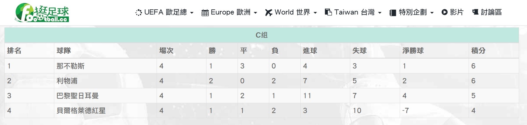Click the Europe calendar icon
527x125 pixels.
coord(205,13)
